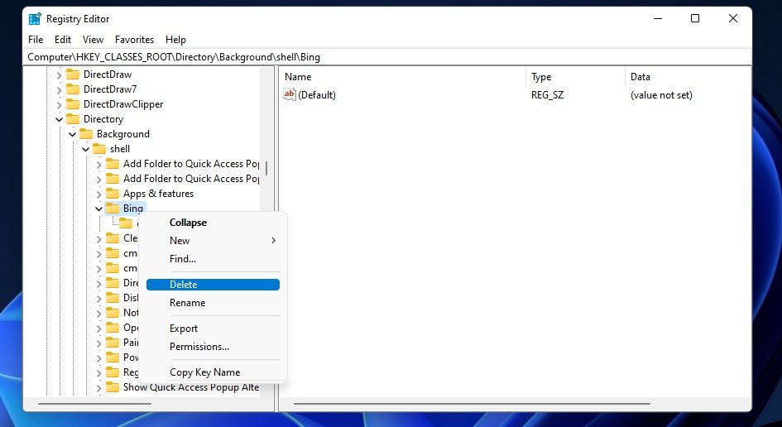Click the Bing folder icon
782x427 pixels.
pos(113,209)
